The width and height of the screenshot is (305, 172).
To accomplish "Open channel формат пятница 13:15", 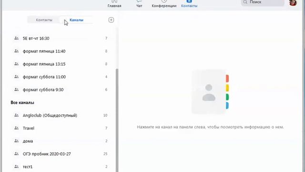I will tap(61, 64).
